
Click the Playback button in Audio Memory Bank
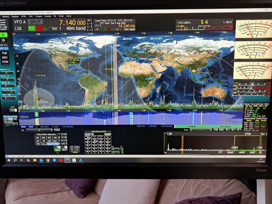point(108,134)
